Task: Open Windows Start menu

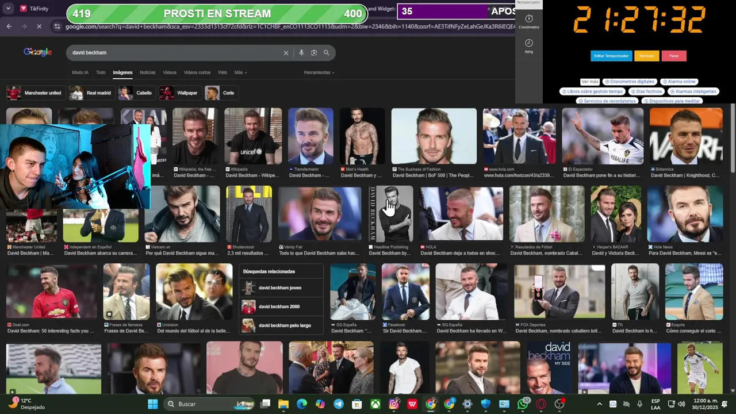Action: [152, 404]
